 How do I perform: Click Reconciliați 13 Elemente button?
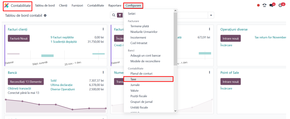tap(26, 81)
